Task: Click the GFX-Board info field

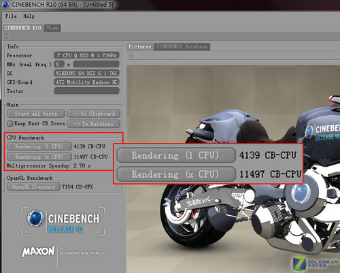Action: point(86,82)
